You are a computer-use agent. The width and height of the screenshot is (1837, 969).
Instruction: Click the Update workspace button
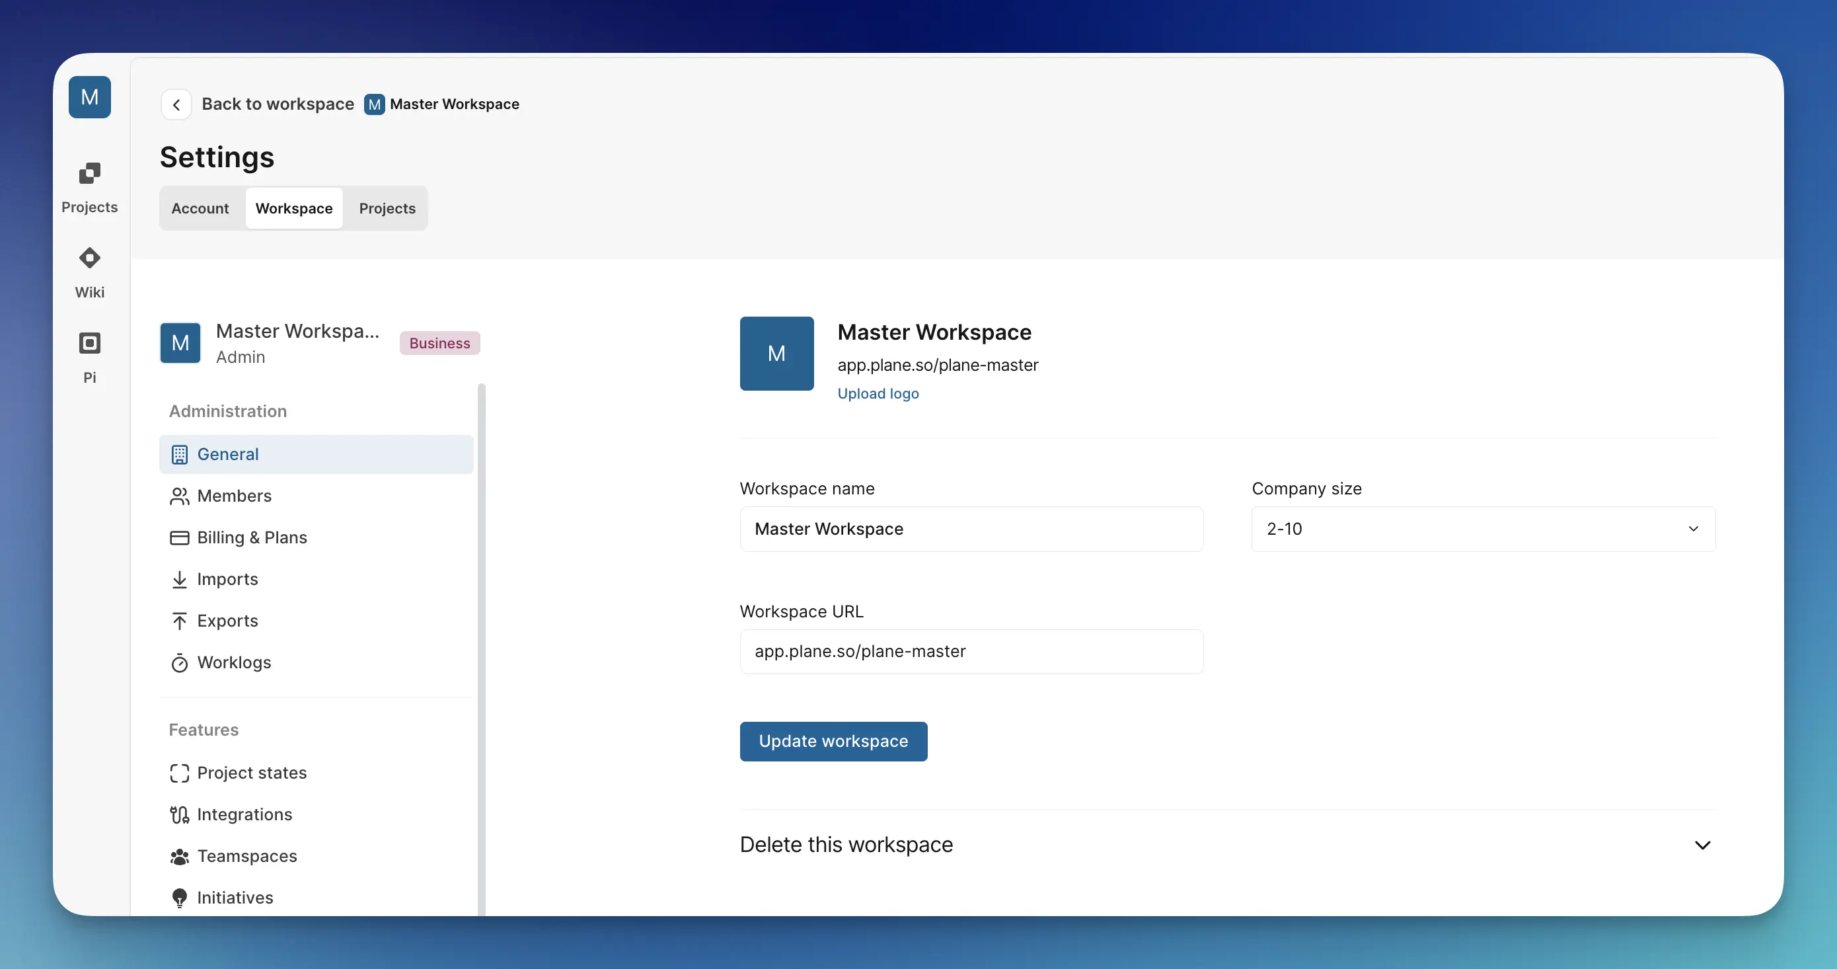tap(833, 742)
